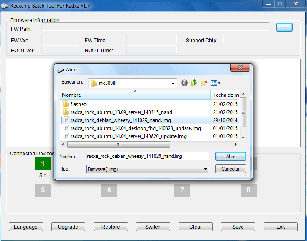
Task: Click the BOOT Time field
Action: point(152,49)
